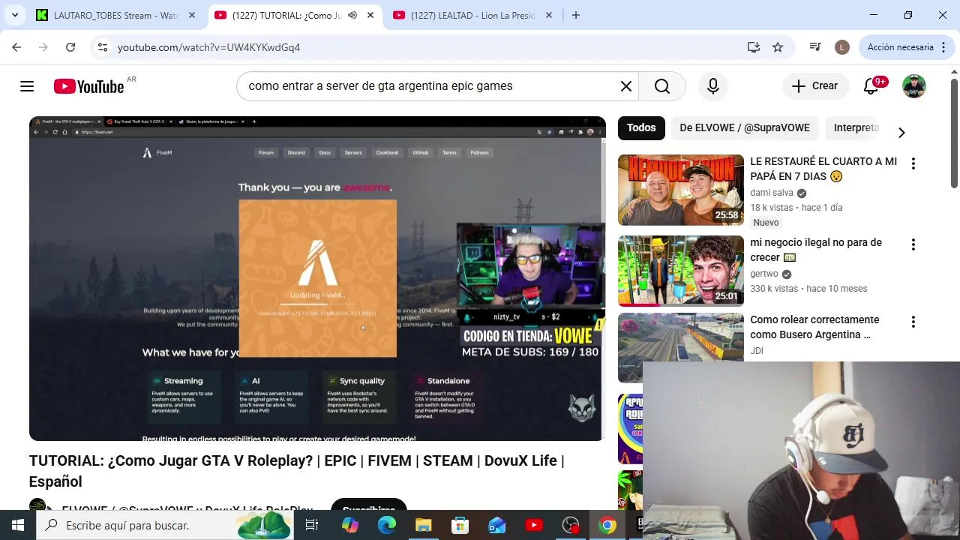Open Microsoft Store from the taskbar
960x540 pixels.
click(x=460, y=526)
